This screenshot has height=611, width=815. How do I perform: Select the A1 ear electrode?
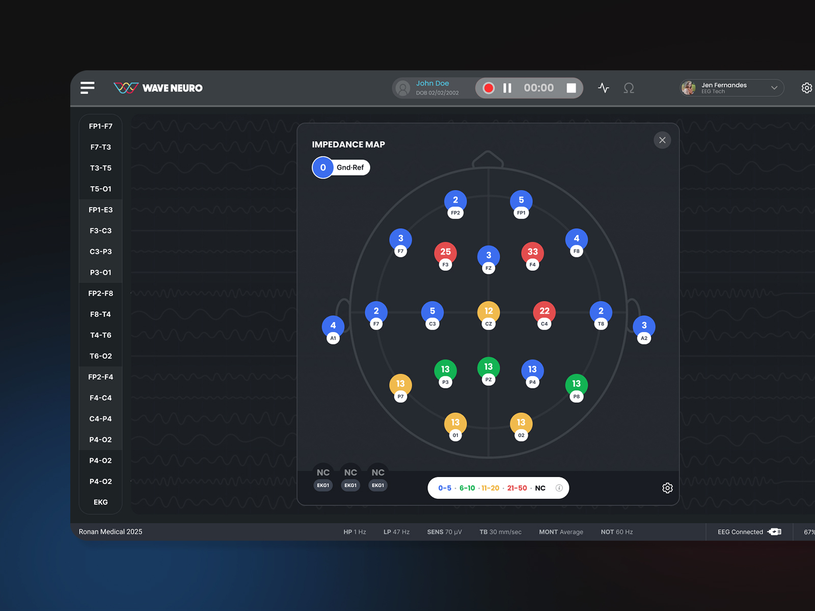(x=333, y=330)
